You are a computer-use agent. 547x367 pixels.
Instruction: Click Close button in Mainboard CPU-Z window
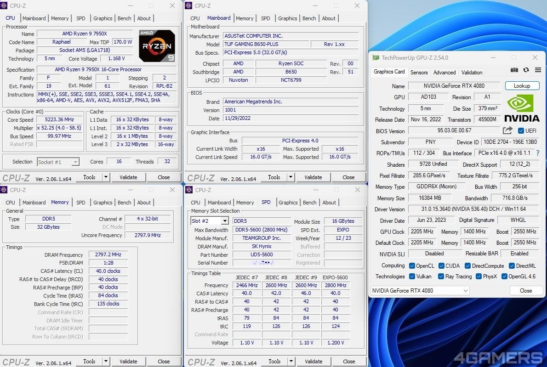click(x=348, y=177)
